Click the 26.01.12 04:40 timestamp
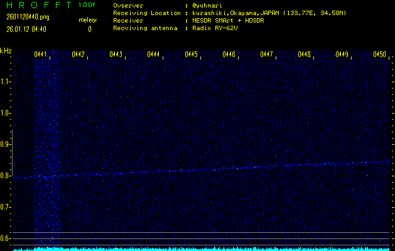 28,29
